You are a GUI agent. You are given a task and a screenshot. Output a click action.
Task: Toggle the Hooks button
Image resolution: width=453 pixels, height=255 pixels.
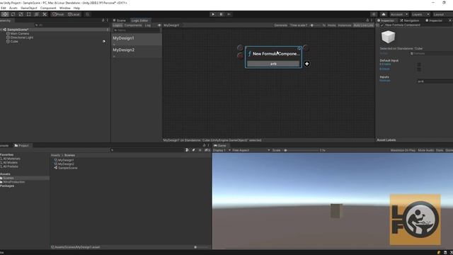tap(332, 25)
